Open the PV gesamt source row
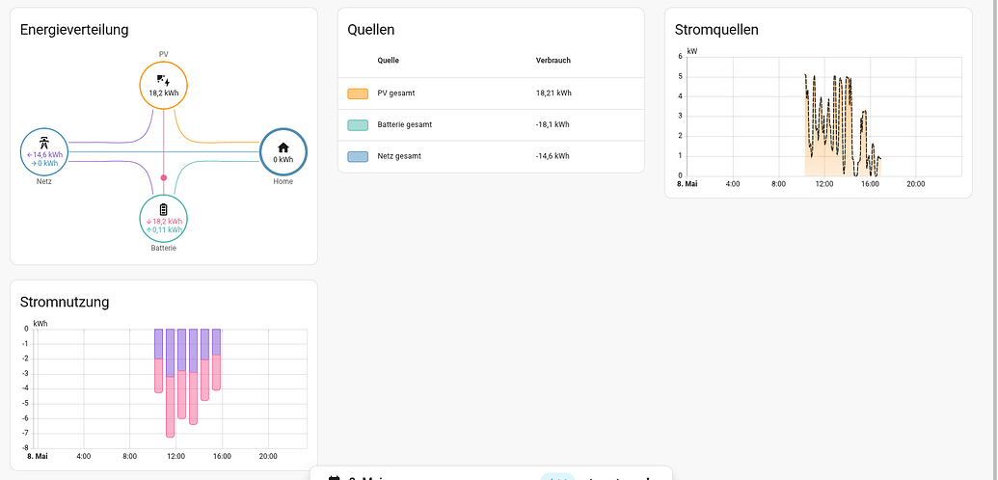998x480 pixels. [x=491, y=93]
